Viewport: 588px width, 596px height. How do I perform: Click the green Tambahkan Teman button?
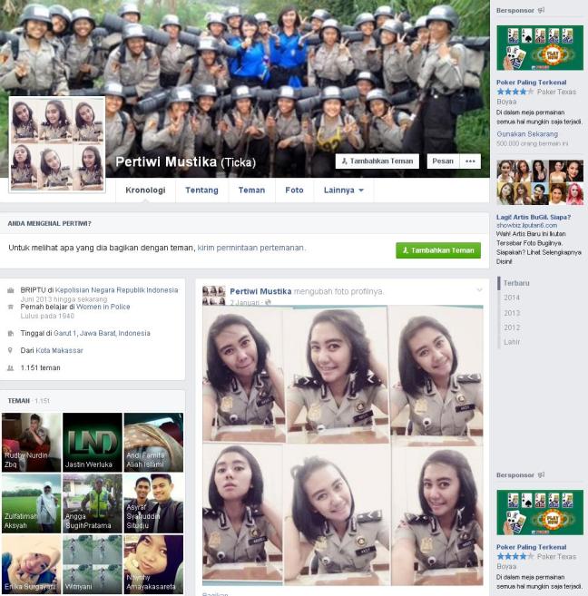click(x=438, y=250)
